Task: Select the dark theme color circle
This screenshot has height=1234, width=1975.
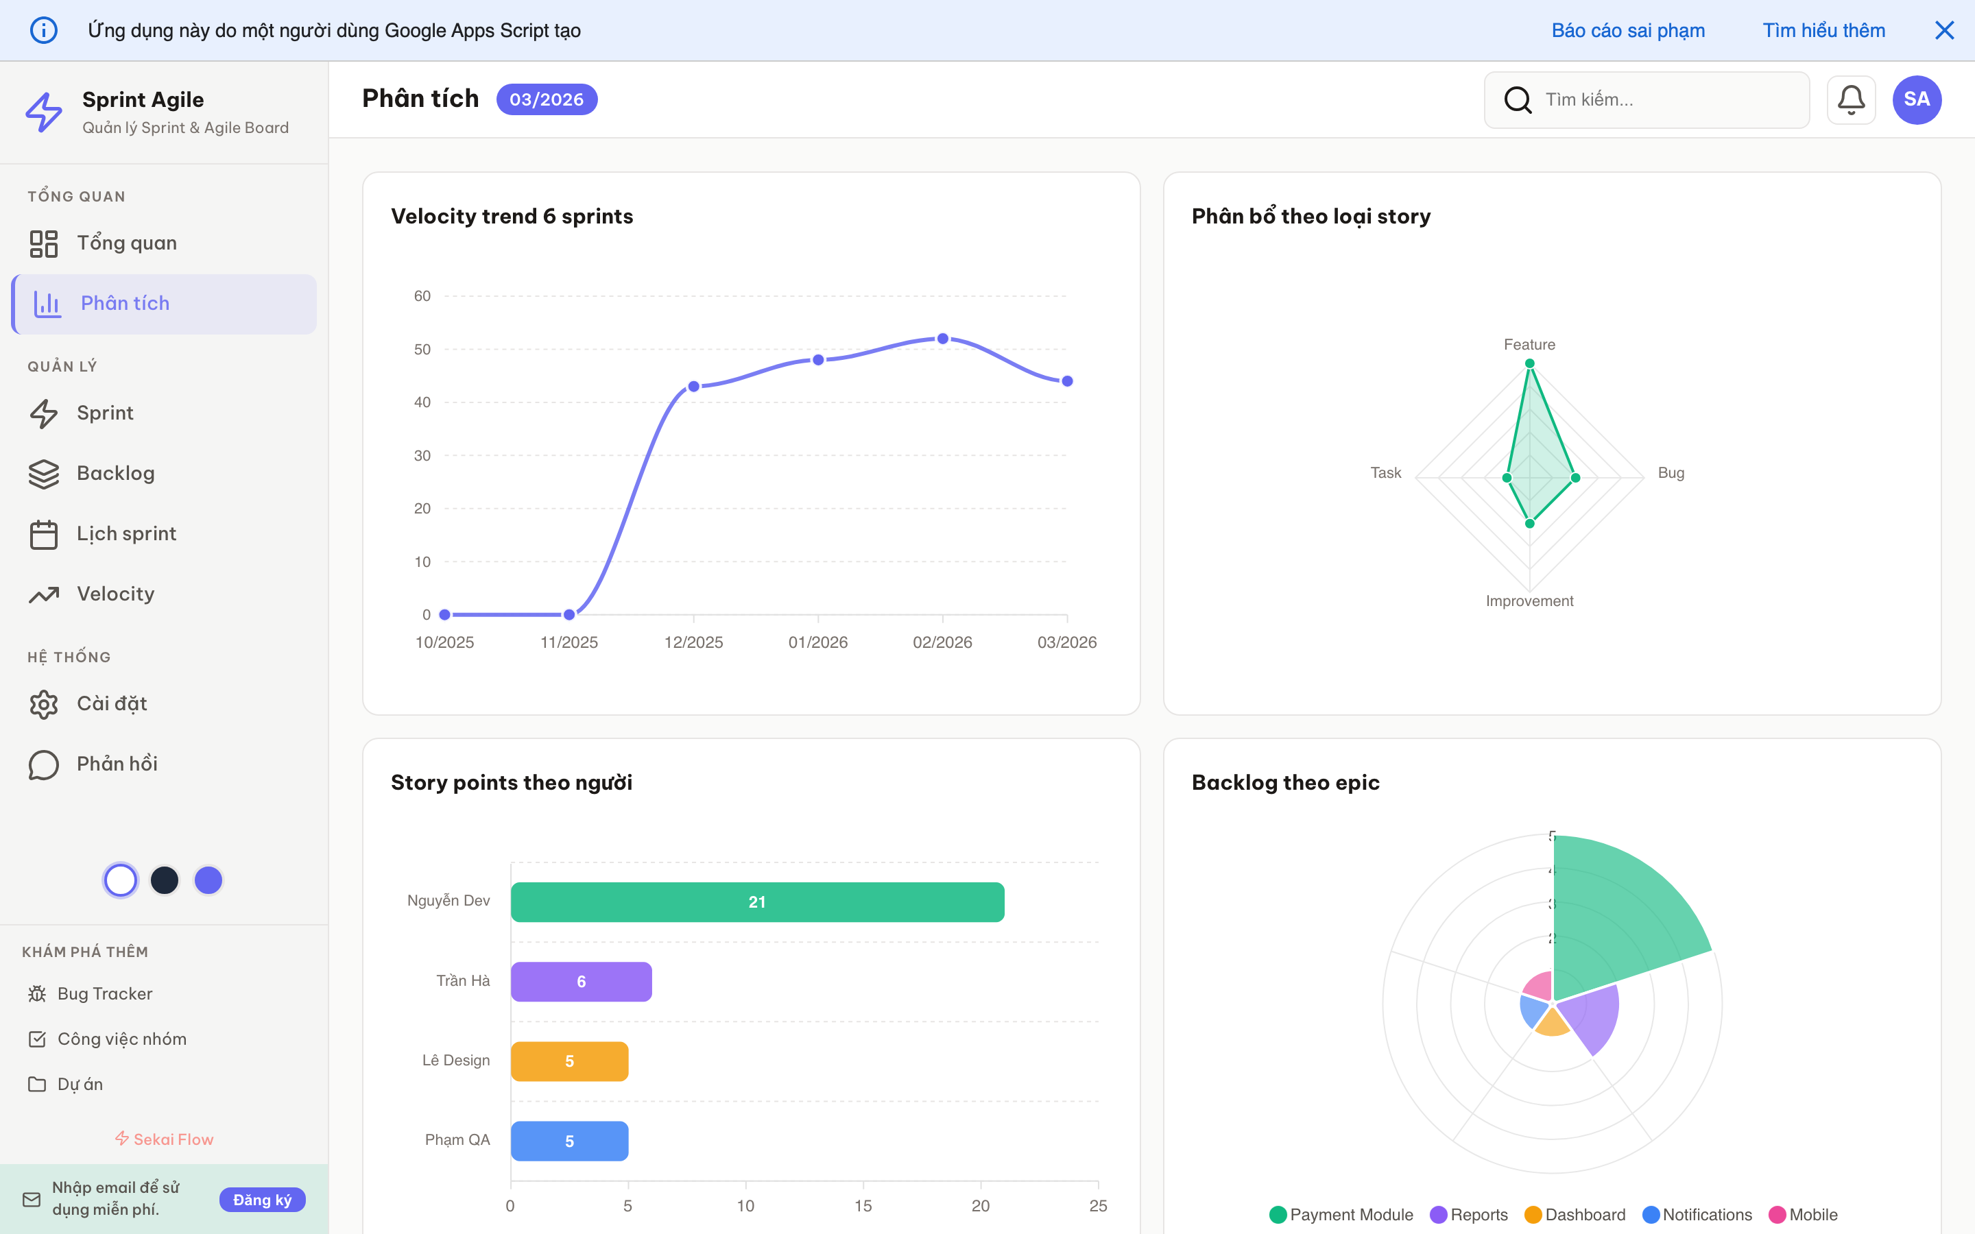Action: click(x=165, y=880)
